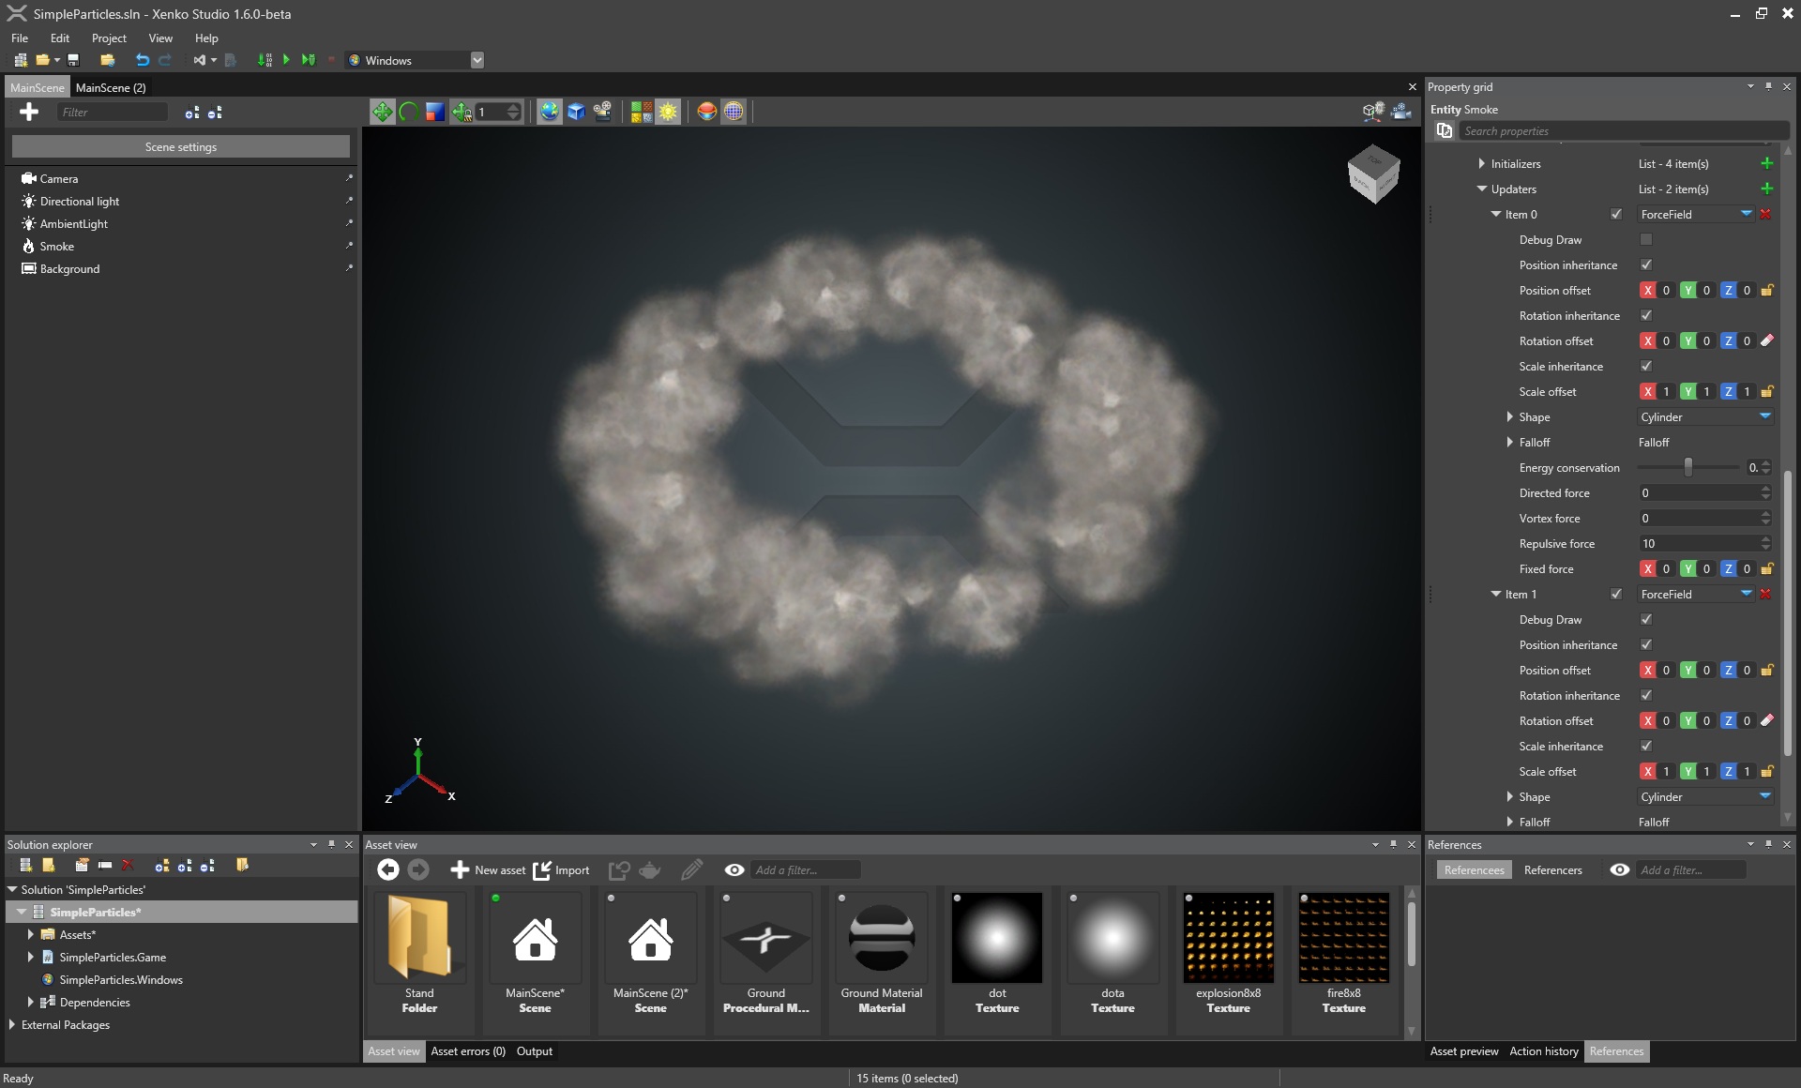Click the New asset button
Image resolution: width=1801 pixels, height=1088 pixels.
point(488,870)
